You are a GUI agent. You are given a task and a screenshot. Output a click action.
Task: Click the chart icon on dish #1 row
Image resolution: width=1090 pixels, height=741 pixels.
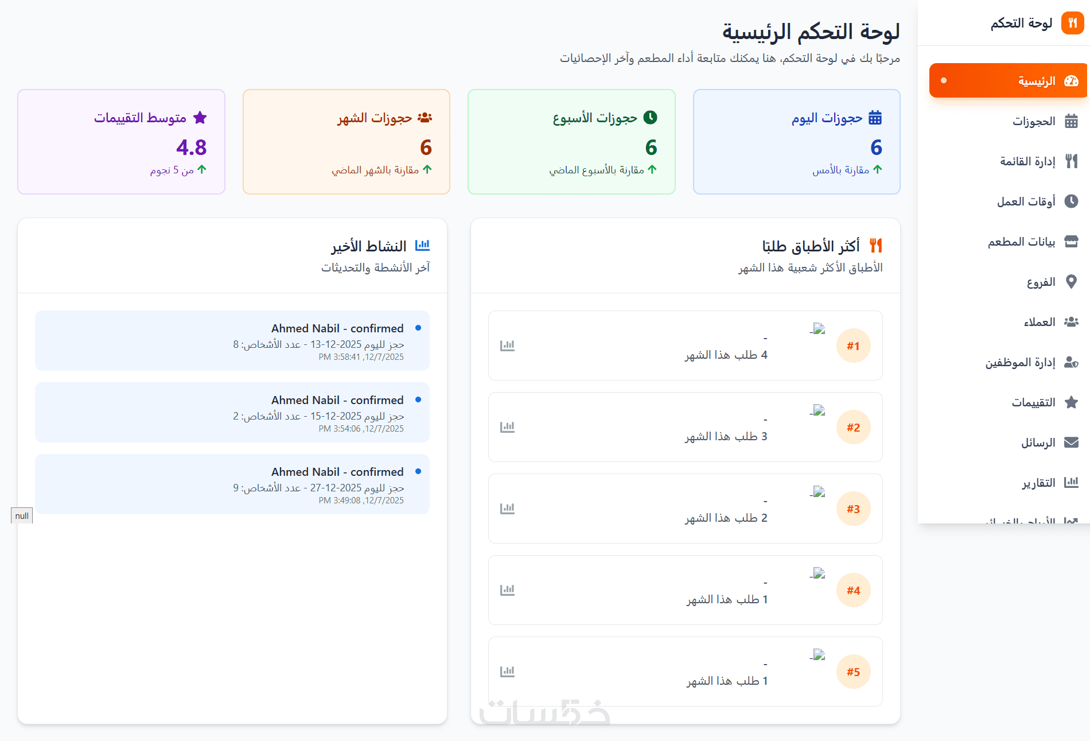pyautogui.click(x=507, y=346)
